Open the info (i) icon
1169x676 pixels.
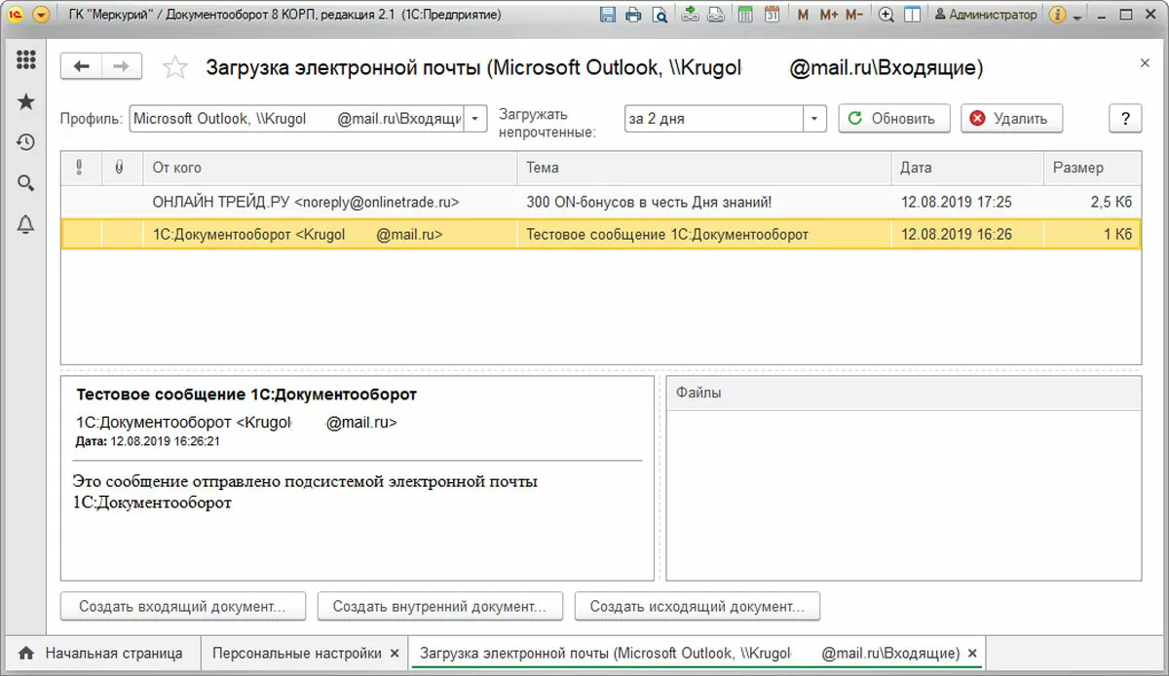point(1058,15)
